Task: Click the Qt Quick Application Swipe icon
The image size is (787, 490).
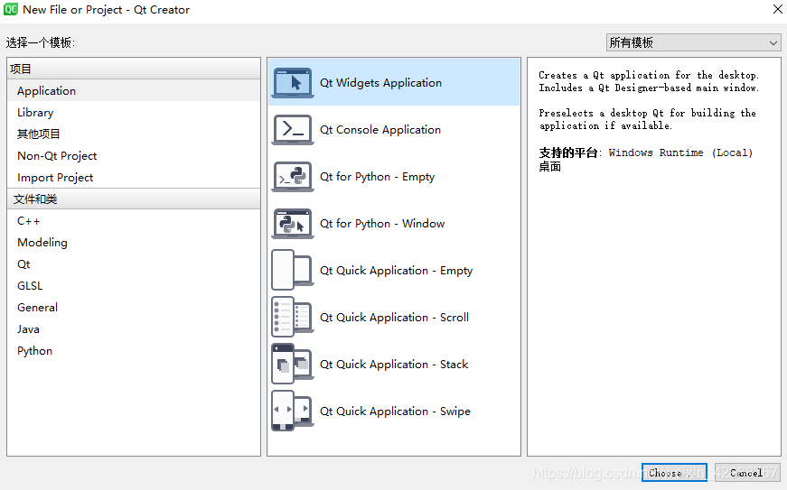Action: pyautogui.click(x=293, y=411)
